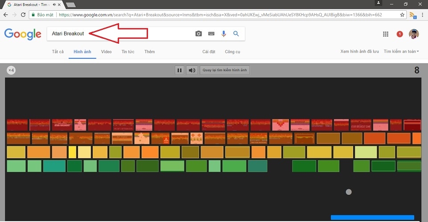Mute tab via speaker icon in tab

(54, 4)
